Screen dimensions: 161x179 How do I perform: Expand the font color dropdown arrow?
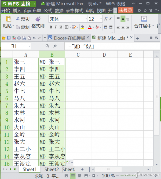(x=93, y=27)
